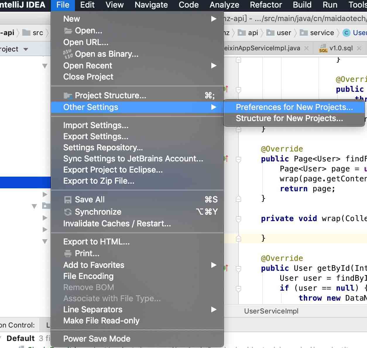
Task: Choose Structure for New Projects...
Action: 294,118
